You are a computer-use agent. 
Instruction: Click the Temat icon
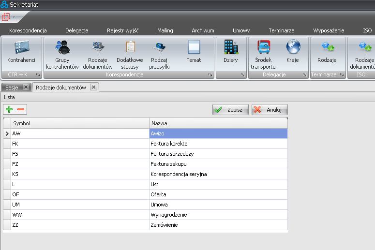tap(194, 51)
